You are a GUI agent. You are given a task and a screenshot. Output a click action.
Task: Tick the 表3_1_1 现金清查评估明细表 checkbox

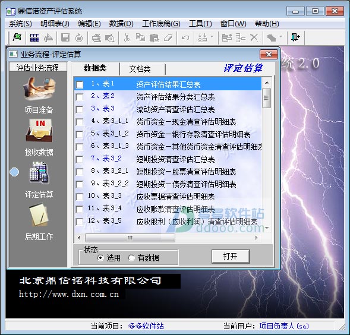pyautogui.click(x=80, y=122)
